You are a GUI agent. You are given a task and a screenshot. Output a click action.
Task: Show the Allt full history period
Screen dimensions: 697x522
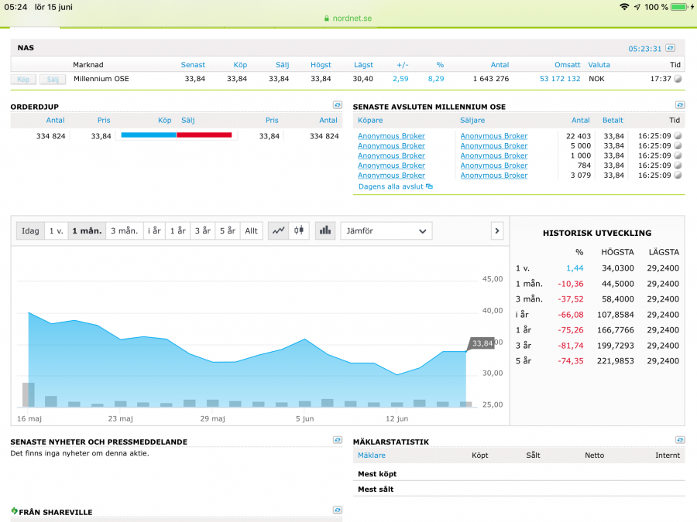pos(252,230)
